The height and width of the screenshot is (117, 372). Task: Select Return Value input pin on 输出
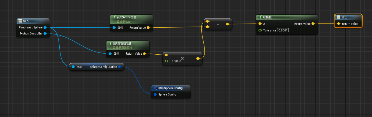(339, 24)
